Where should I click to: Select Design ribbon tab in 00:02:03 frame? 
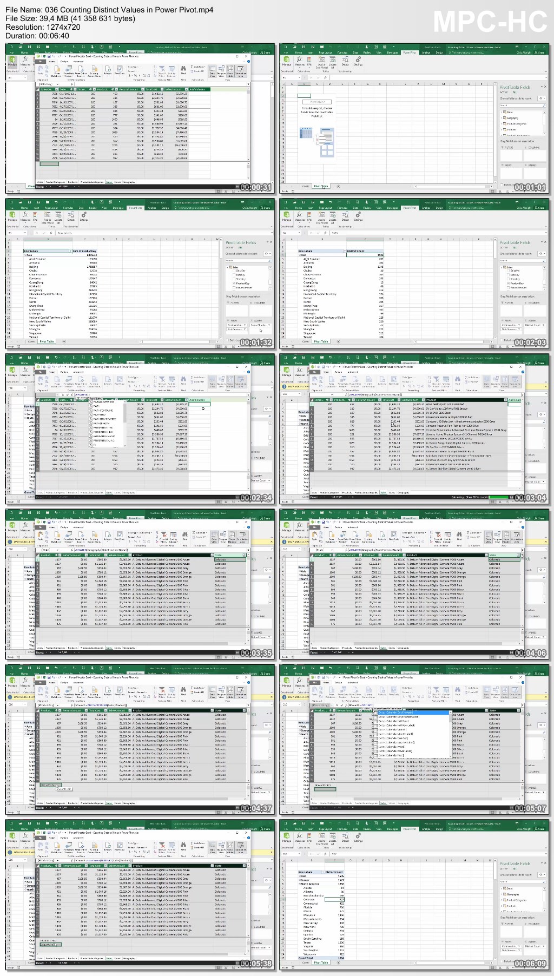click(439, 208)
